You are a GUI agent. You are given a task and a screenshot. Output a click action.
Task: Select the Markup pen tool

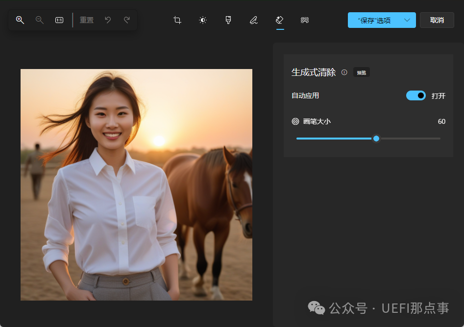pyautogui.click(x=253, y=20)
